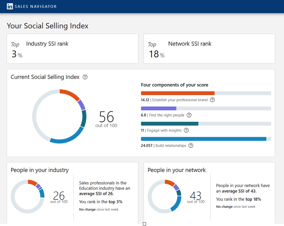This screenshot has height=226, width=284.
Task: Click 'People in your industry' heading
Action: tap(40, 170)
